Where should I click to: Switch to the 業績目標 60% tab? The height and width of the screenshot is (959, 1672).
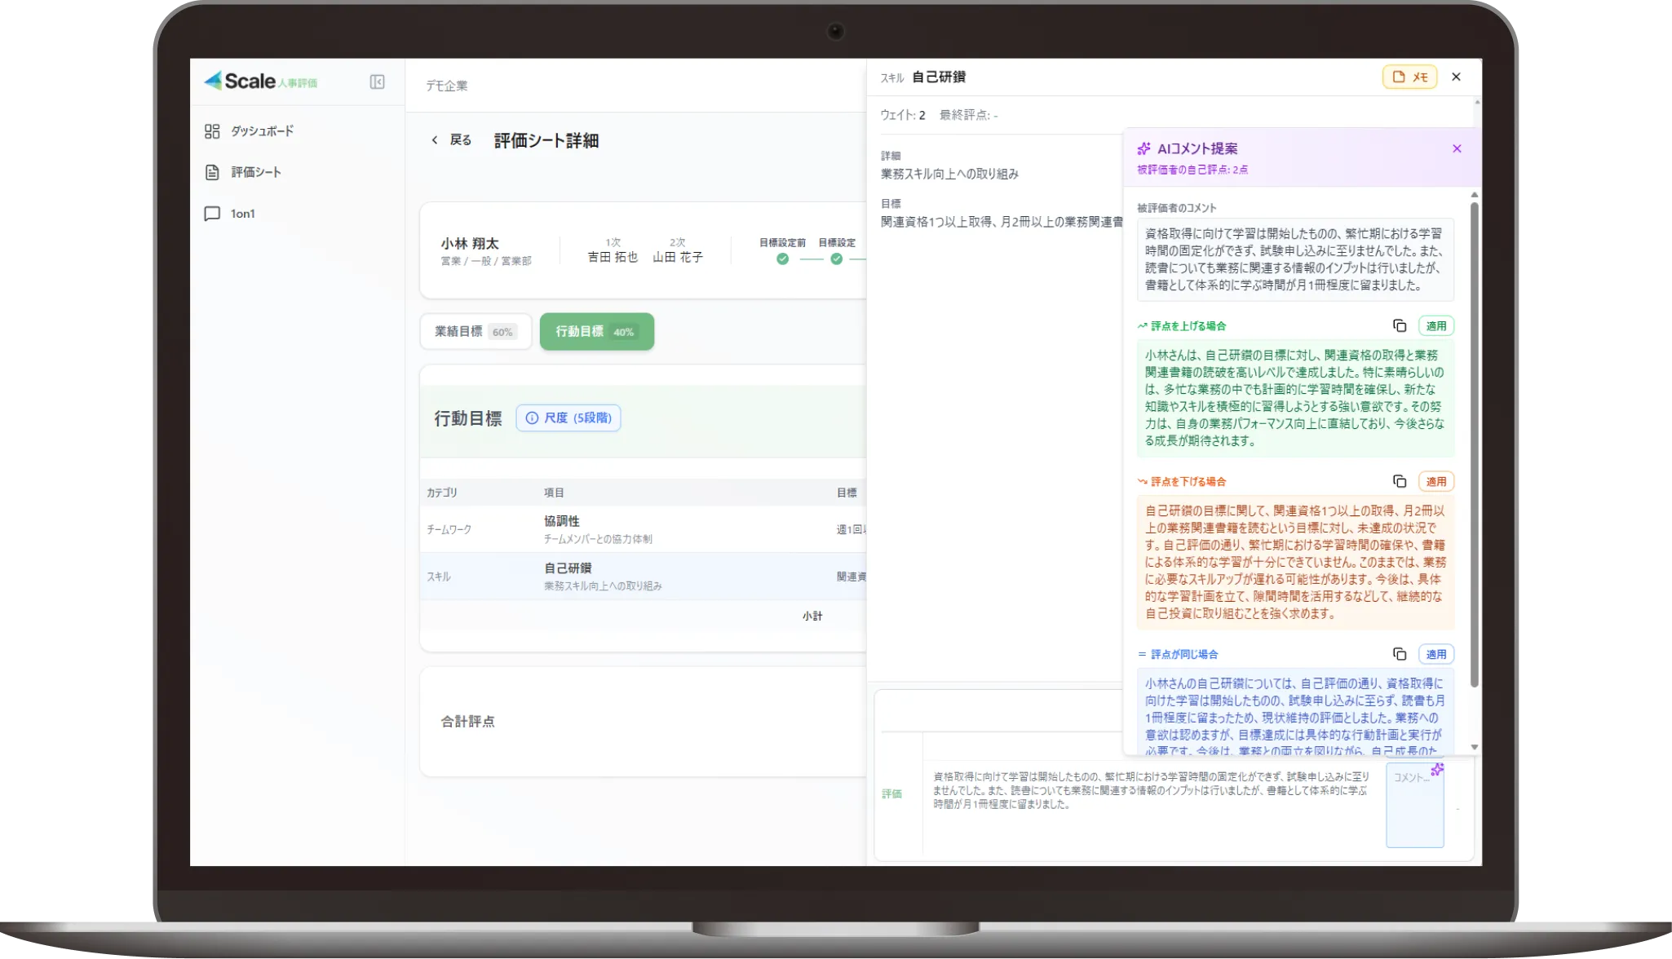pos(476,331)
